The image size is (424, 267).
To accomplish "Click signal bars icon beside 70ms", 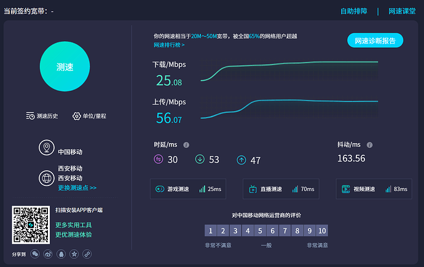I will click(296, 189).
